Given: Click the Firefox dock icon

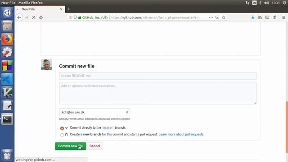Looking at the screenshot, I should coord(7,39).
